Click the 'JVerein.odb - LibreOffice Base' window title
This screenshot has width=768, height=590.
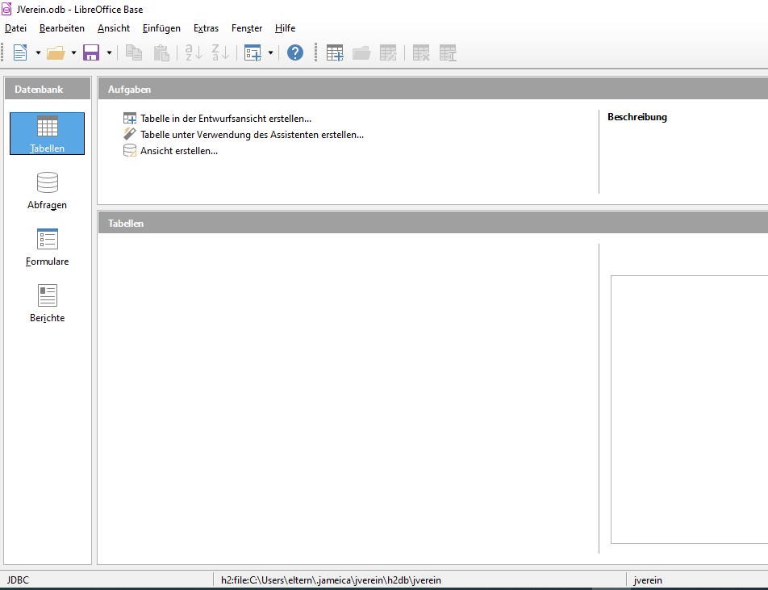(x=80, y=10)
